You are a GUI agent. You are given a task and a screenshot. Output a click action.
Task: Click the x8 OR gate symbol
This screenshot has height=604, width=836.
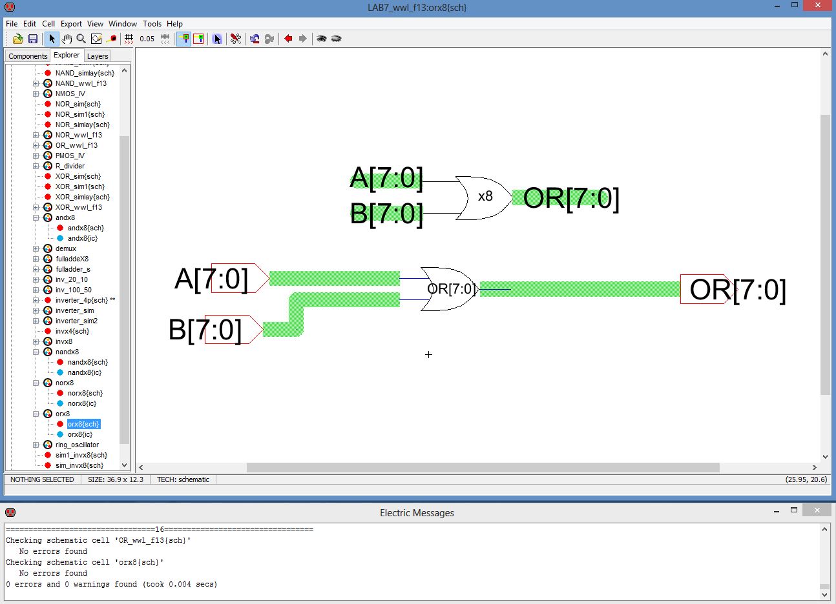[x=483, y=197]
